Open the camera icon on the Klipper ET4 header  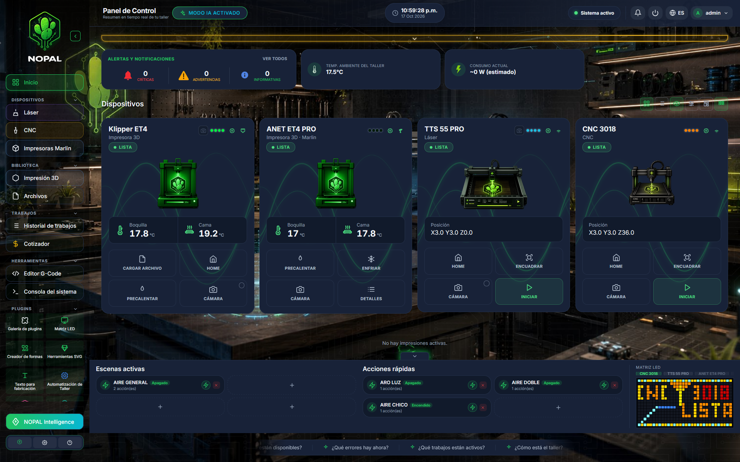tap(203, 131)
